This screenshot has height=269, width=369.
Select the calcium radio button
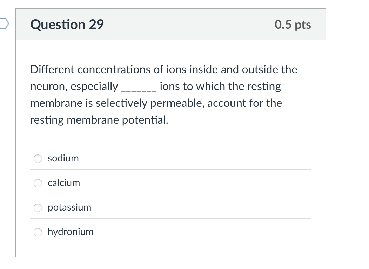[38, 183]
